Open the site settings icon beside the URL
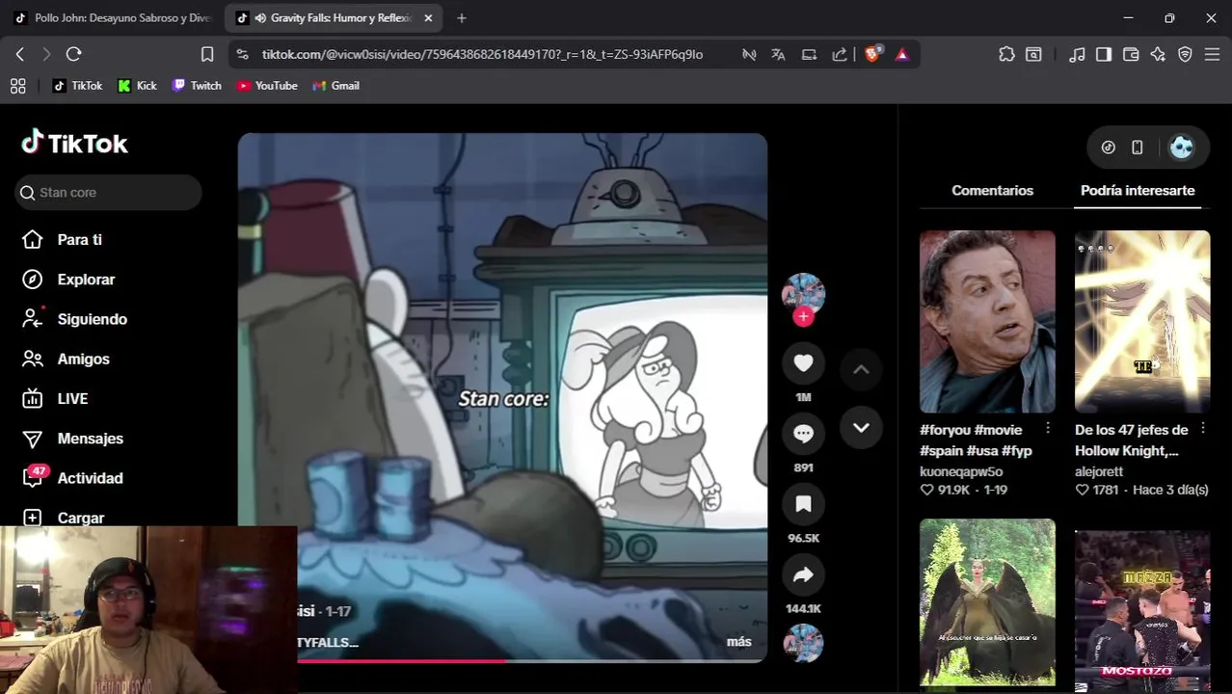Viewport: 1232px width, 694px height. tap(242, 55)
